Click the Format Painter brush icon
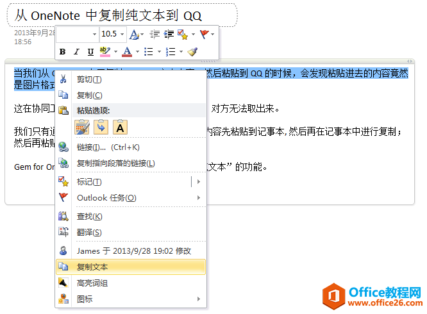Image resolution: width=427 pixels, height=314 pixels. pyautogui.click(x=192, y=52)
